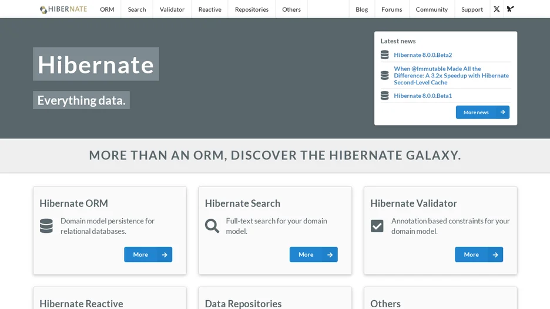Click the Data Repositories card heading

pyautogui.click(x=243, y=303)
